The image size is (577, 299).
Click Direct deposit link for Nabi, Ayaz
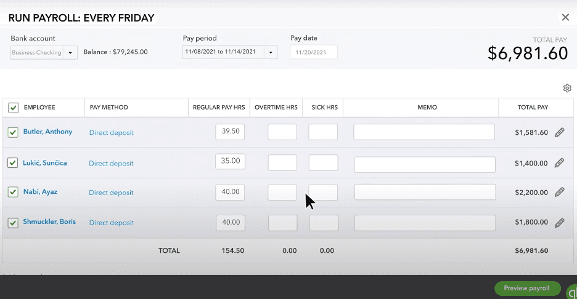coord(111,193)
